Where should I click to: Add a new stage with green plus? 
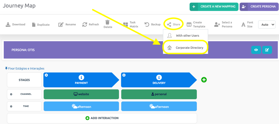pos(204,80)
